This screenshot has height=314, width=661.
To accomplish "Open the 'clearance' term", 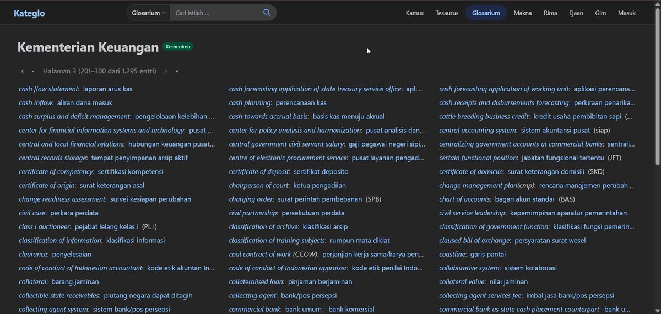I will pyautogui.click(x=33, y=254).
